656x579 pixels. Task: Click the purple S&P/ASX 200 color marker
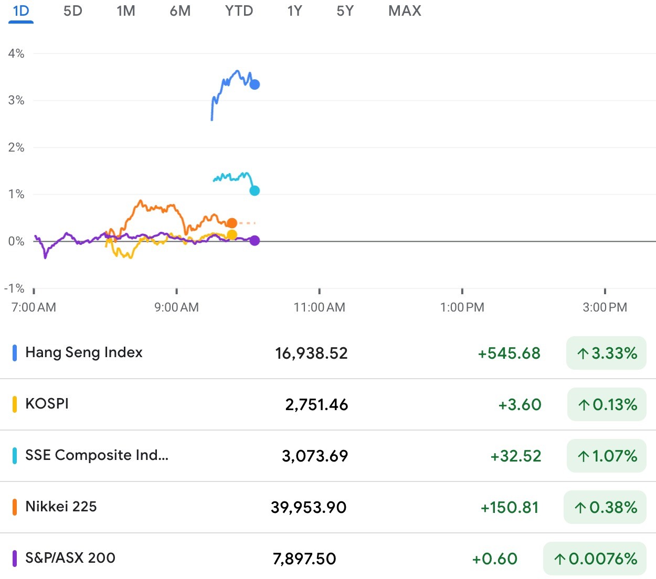pyautogui.click(x=15, y=559)
